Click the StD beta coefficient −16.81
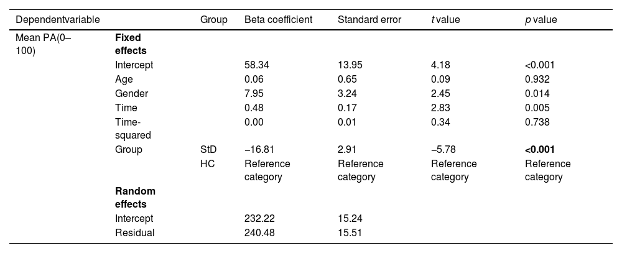Image resolution: width=622 pixels, height=253 pixels. point(259,150)
